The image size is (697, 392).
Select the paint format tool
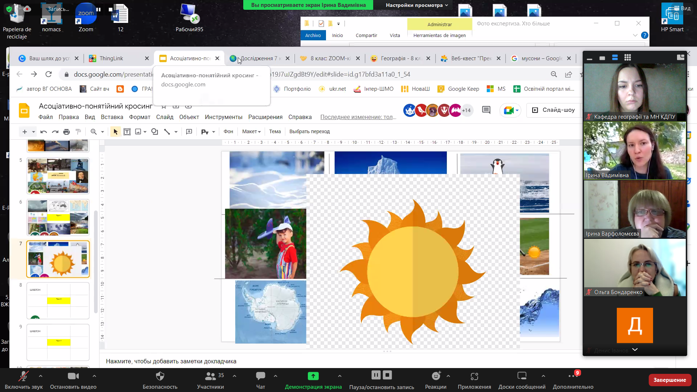pyautogui.click(x=78, y=132)
